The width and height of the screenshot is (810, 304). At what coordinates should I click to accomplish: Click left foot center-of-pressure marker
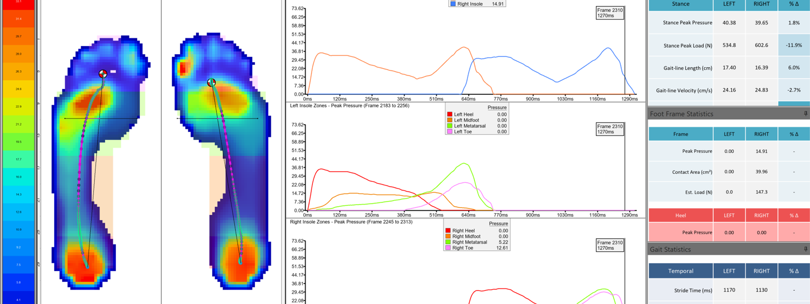pos(103,74)
